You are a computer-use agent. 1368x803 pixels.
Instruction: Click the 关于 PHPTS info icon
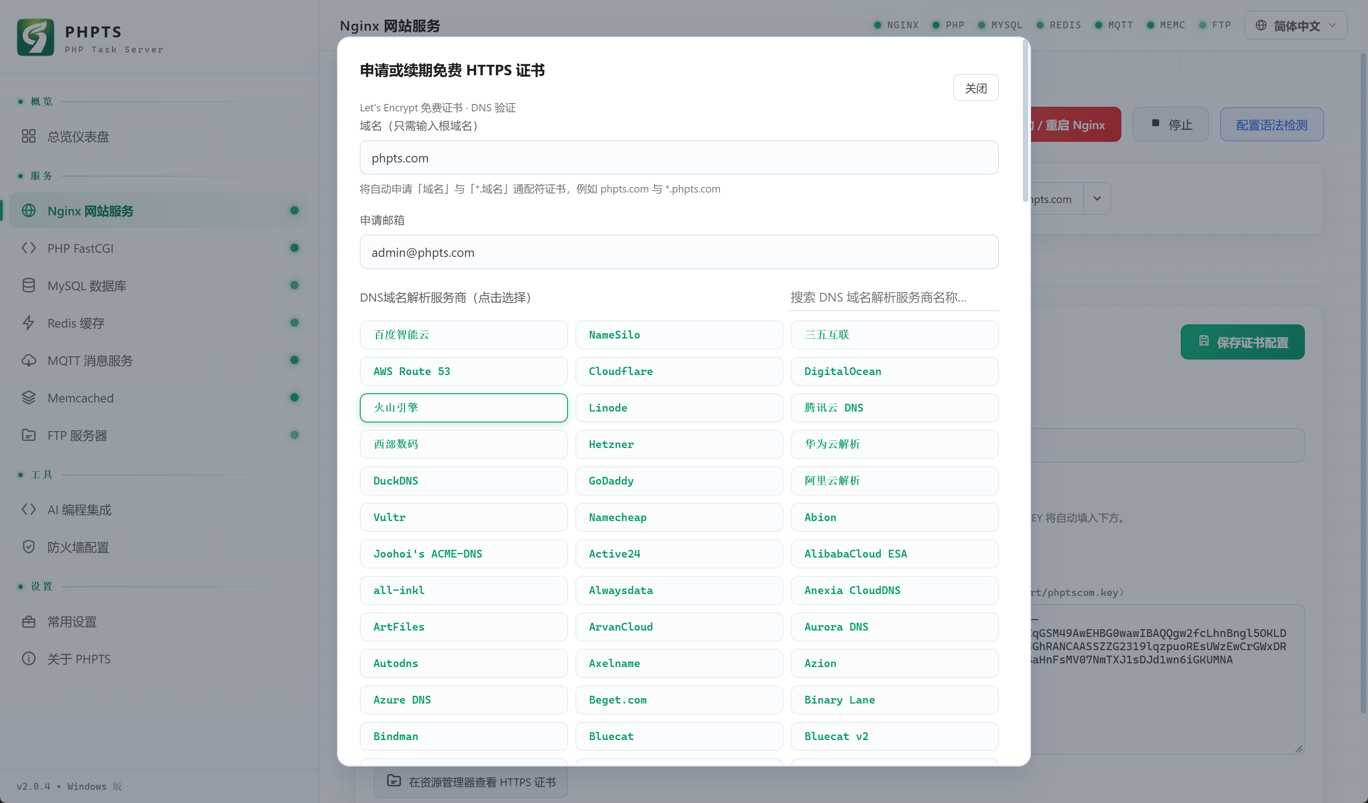29,659
